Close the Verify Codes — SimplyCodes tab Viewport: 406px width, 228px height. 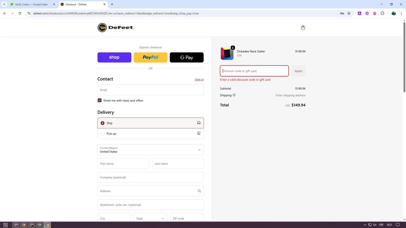[x=54, y=4]
